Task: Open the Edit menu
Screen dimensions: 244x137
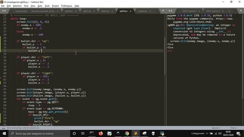Action: (9, 6)
